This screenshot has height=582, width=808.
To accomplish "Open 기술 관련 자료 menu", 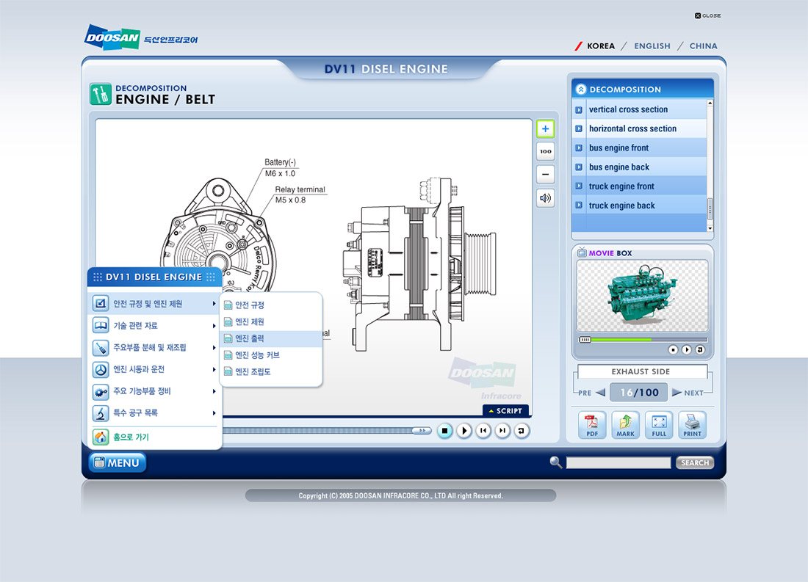I will click(154, 326).
